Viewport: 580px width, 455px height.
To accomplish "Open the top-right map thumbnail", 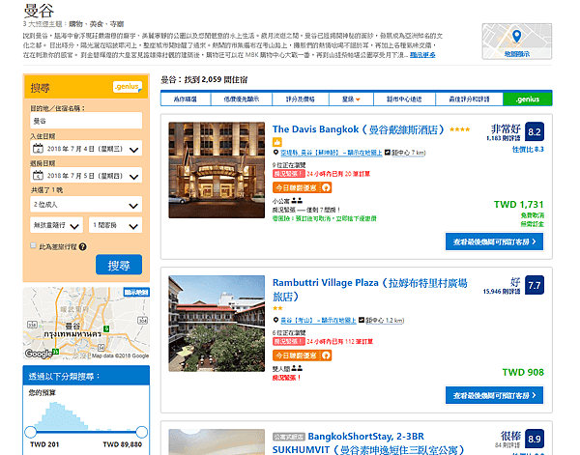I will click(517, 41).
